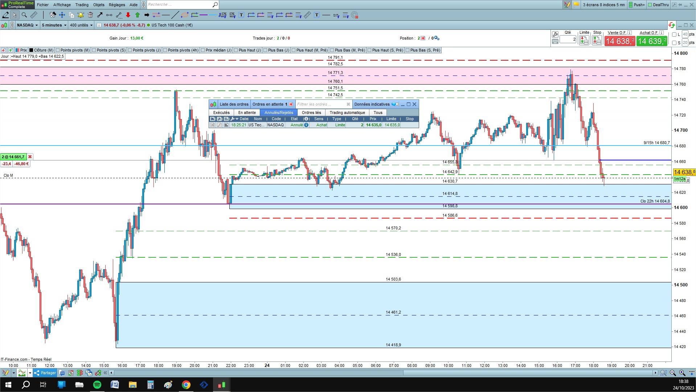Click the alert bell icon
The image size is (696, 392).
(x=81, y=15)
